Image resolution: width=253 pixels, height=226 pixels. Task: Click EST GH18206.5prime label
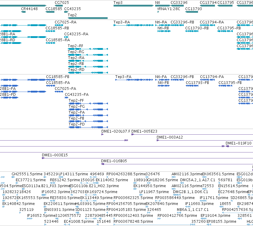163,180
